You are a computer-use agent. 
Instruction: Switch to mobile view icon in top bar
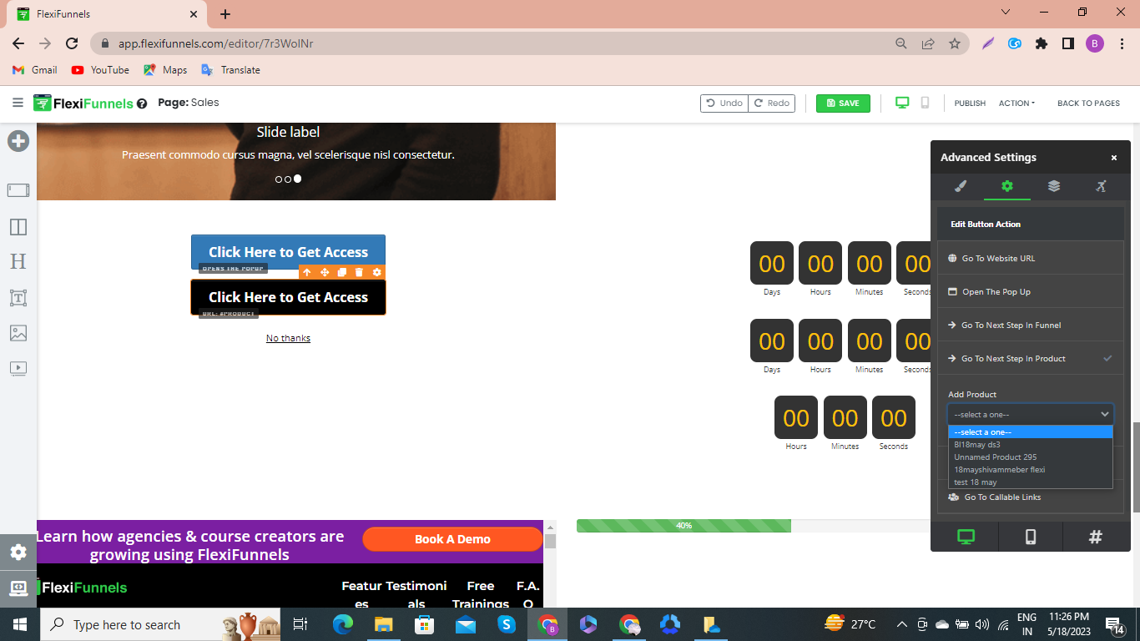click(925, 103)
